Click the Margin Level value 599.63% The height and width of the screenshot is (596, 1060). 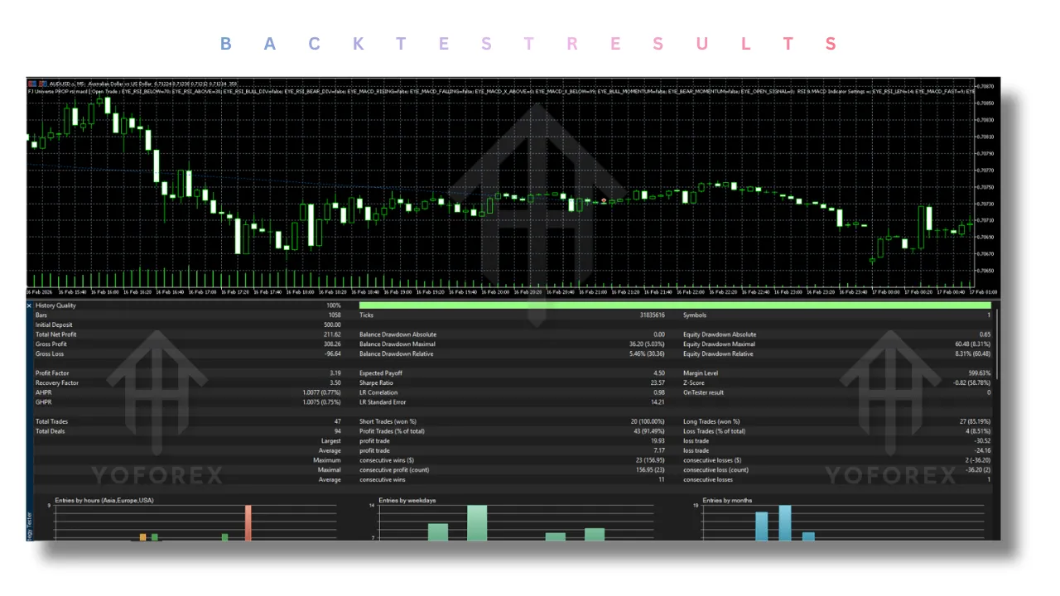(978, 373)
